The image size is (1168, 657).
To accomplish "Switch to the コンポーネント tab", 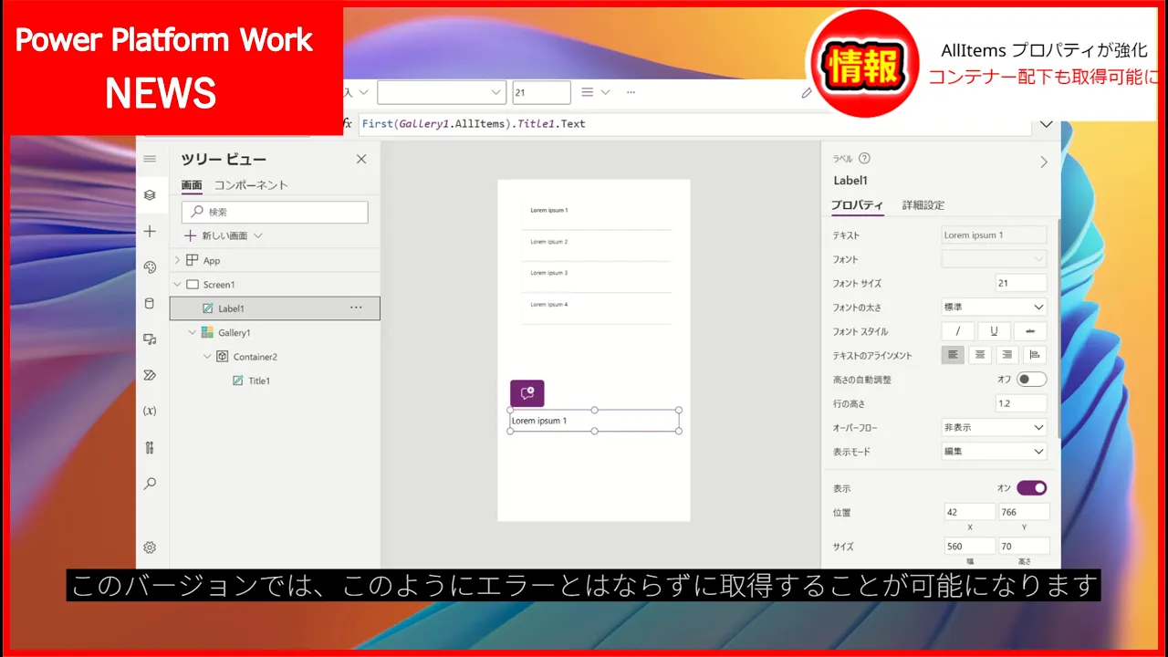I will click(251, 184).
